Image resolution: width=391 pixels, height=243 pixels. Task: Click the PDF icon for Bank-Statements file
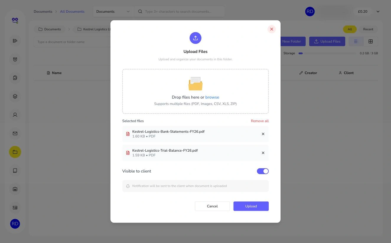pos(128,134)
